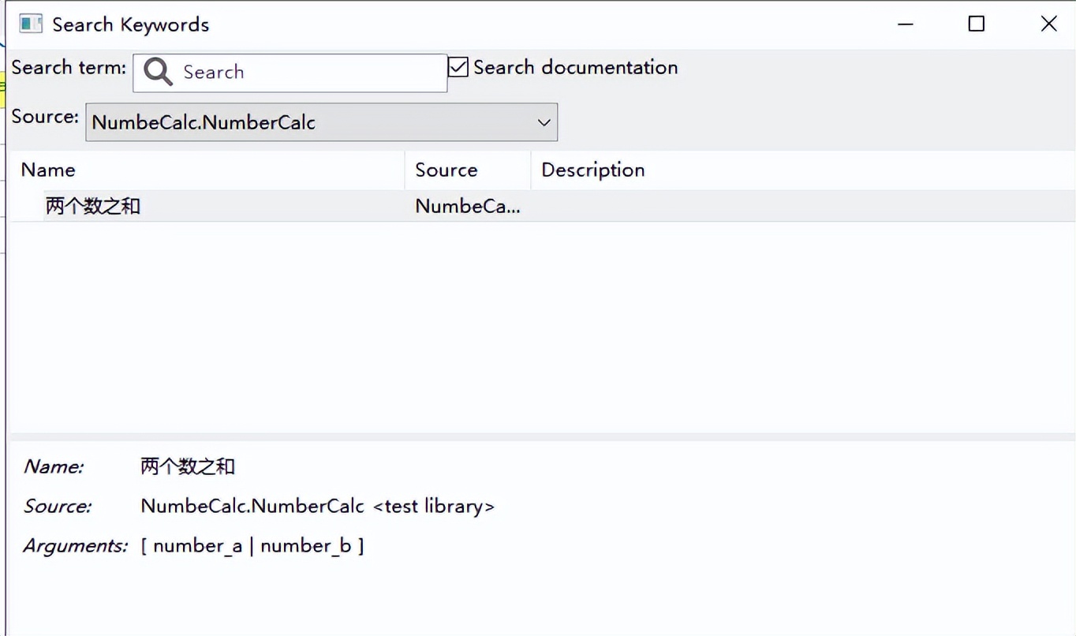
Task: Uncheck the Search documentation checkbox
Action: pyautogui.click(x=458, y=67)
